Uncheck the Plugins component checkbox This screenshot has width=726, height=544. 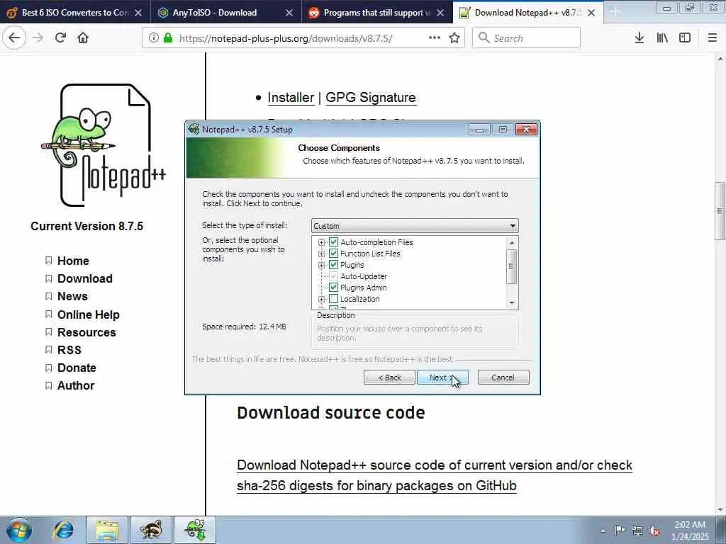[333, 265]
